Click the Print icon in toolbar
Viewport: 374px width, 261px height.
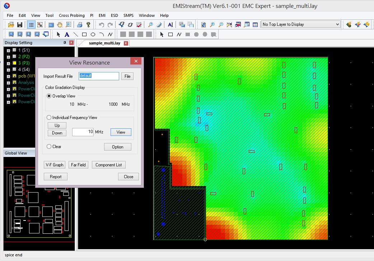click(x=80, y=24)
